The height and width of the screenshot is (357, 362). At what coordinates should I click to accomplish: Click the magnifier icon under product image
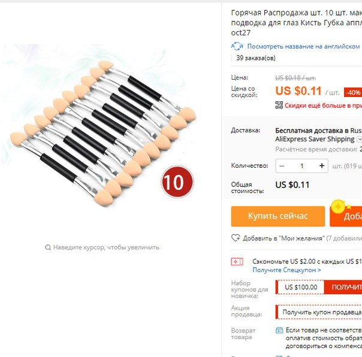[x=48, y=247]
